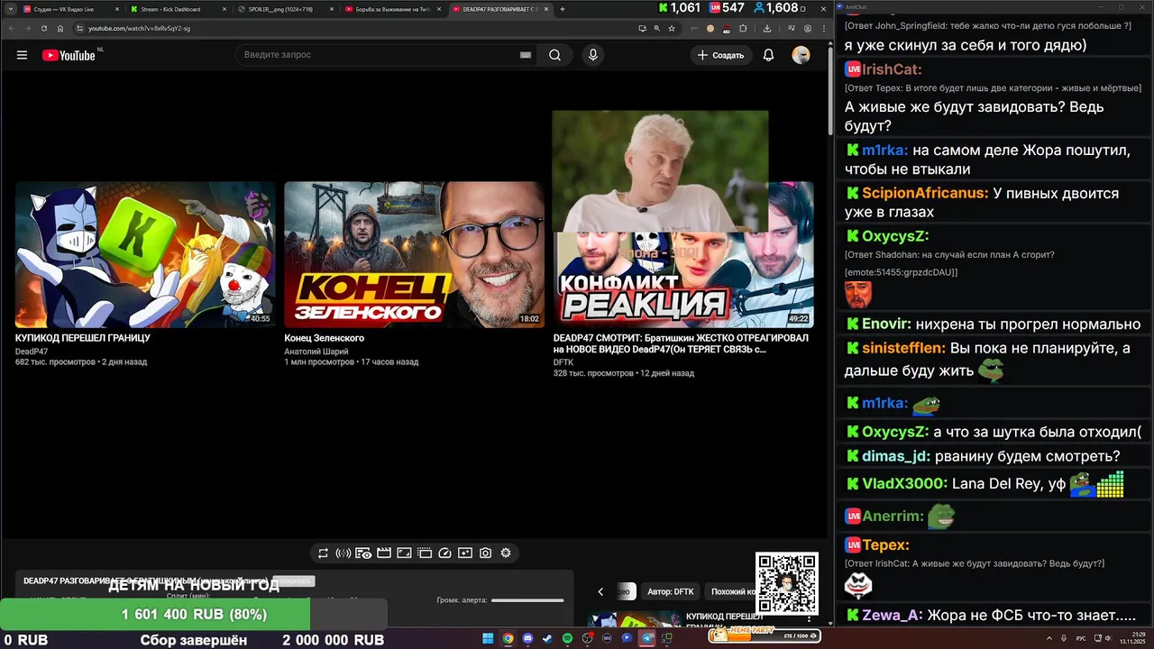The height and width of the screenshot is (649, 1154).
Task: Bookmark this page with the star icon
Action: tap(672, 28)
